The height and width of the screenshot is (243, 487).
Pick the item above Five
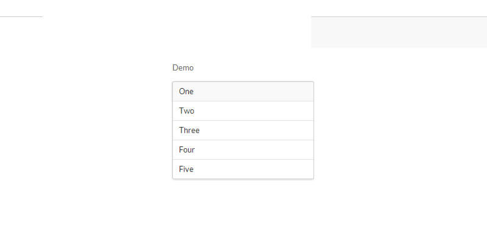[x=243, y=150]
